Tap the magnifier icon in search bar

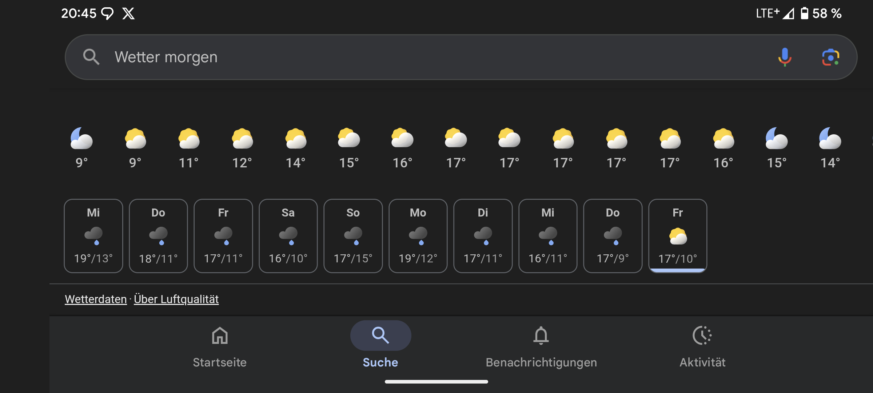(91, 57)
